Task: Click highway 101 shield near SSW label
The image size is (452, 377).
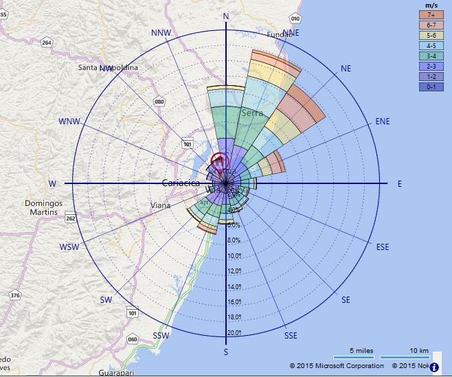Action: [x=133, y=313]
